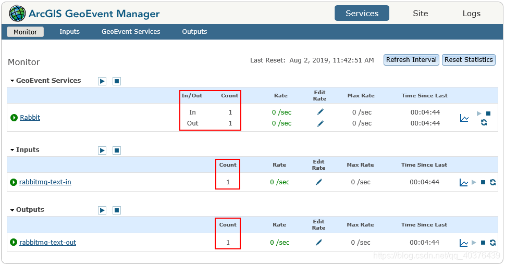Open the chart icon for rabbitmq-text-in
Image resolution: width=505 pixels, height=265 pixels.
click(463, 182)
